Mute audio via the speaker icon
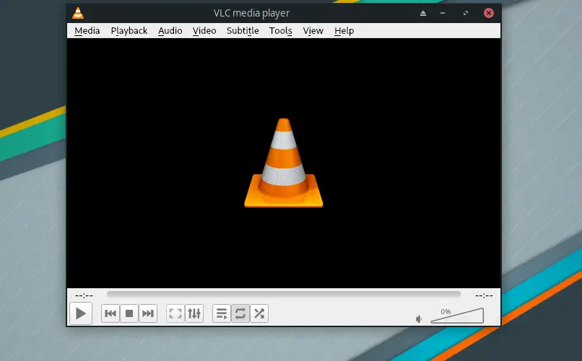Image resolution: width=582 pixels, height=361 pixels. coord(419,319)
